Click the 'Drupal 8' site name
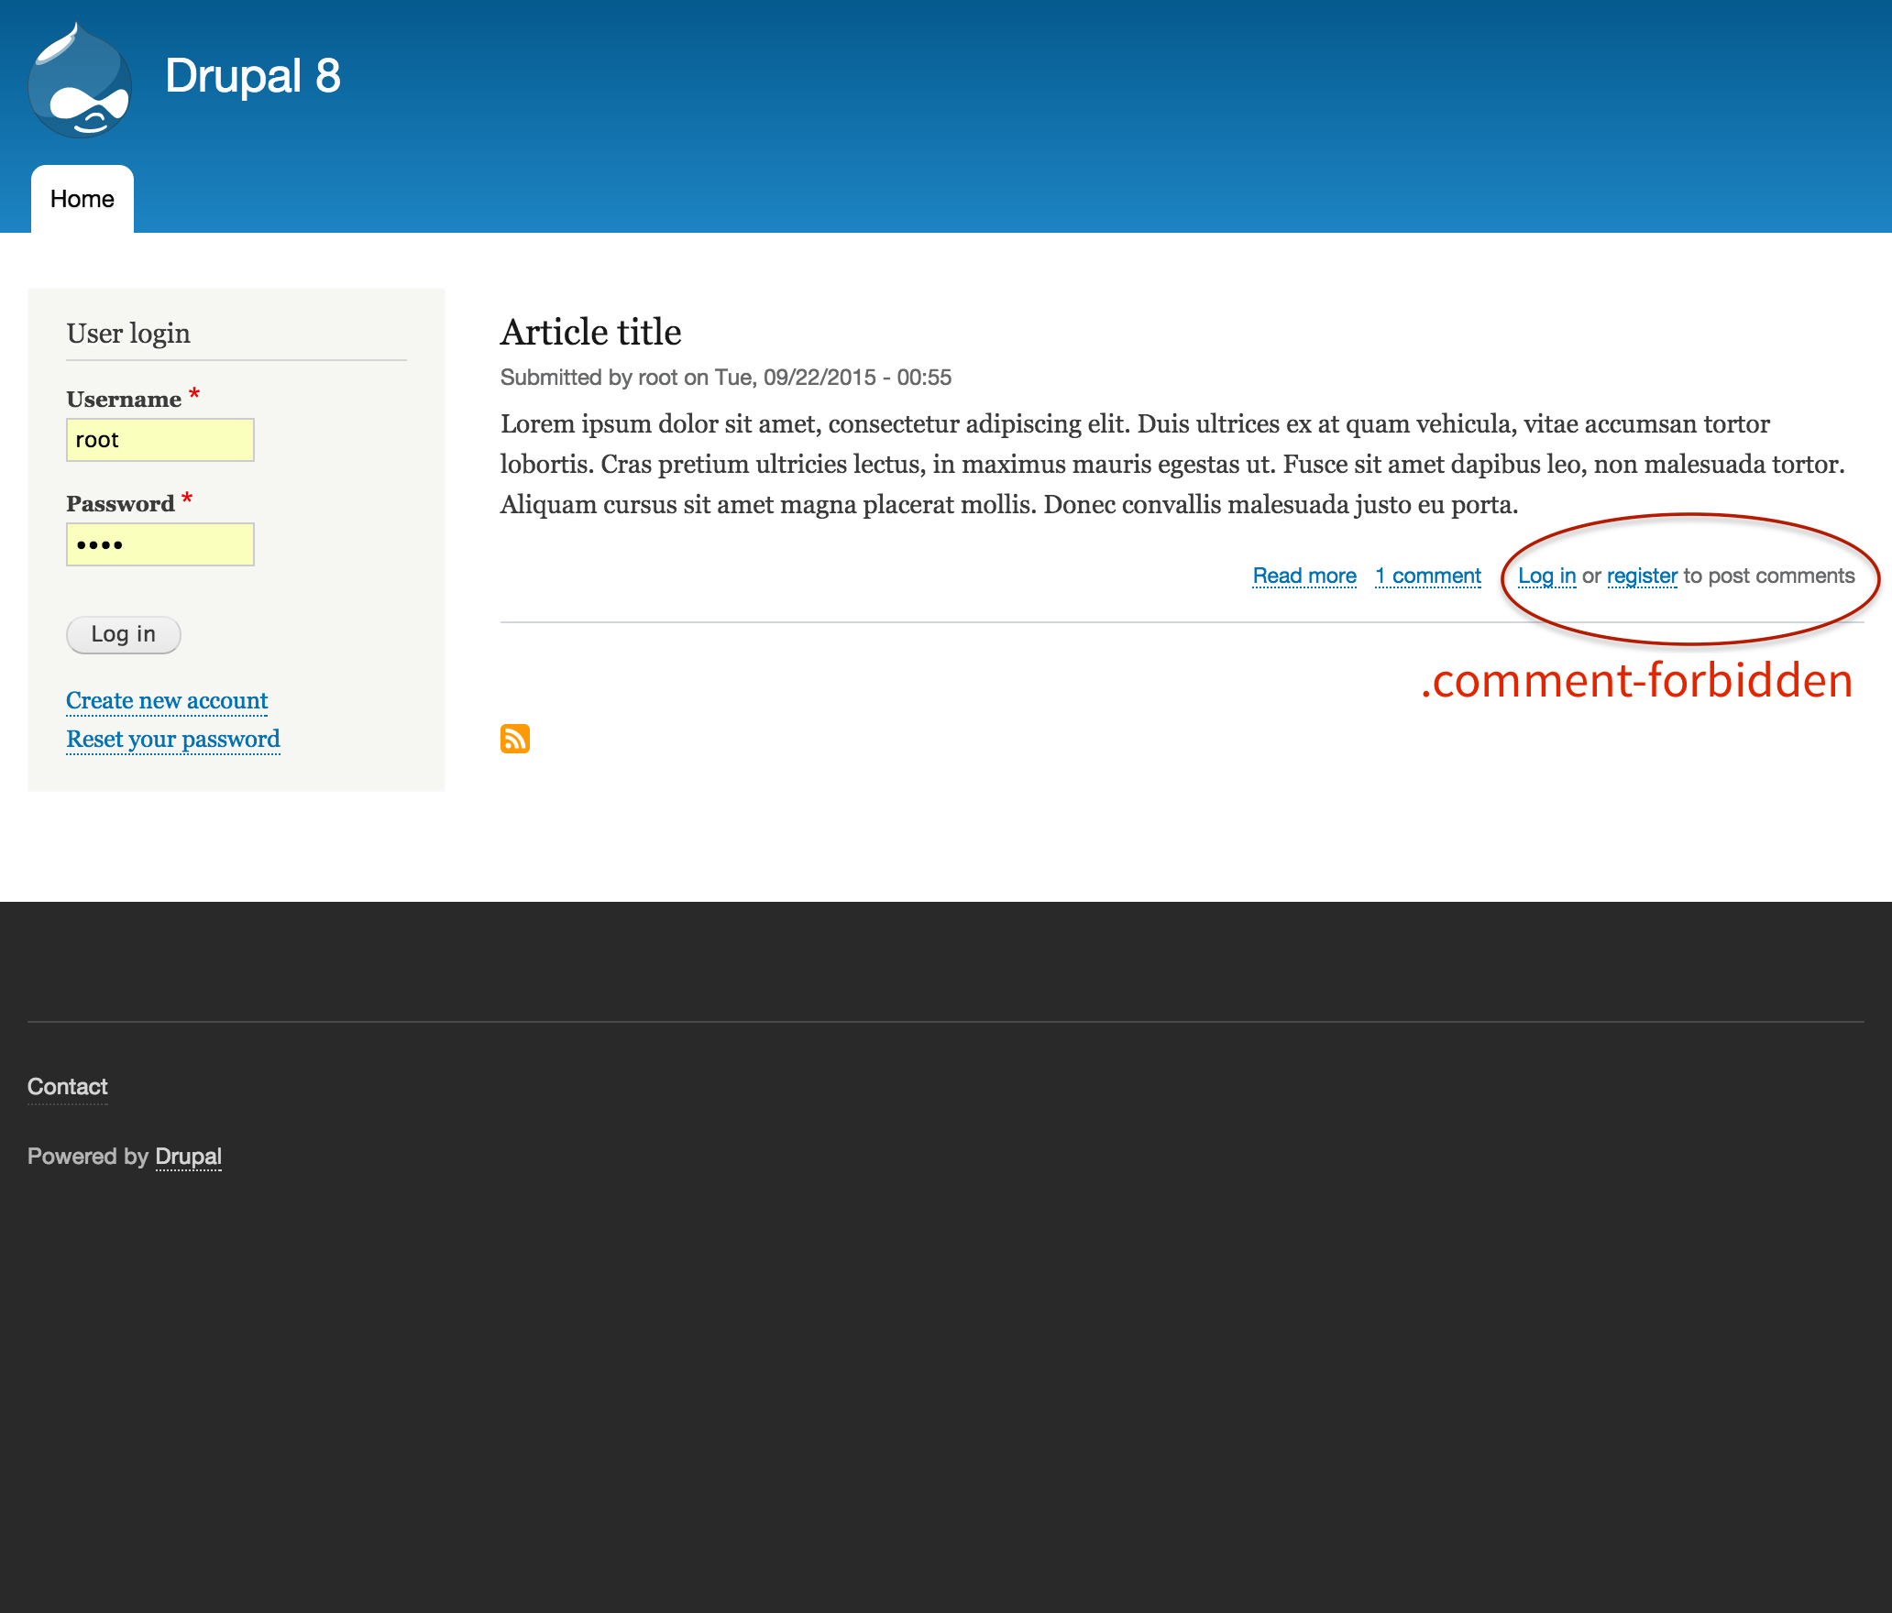Image resolution: width=1892 pixels, height=1613 pixels. tap(253, 77)
